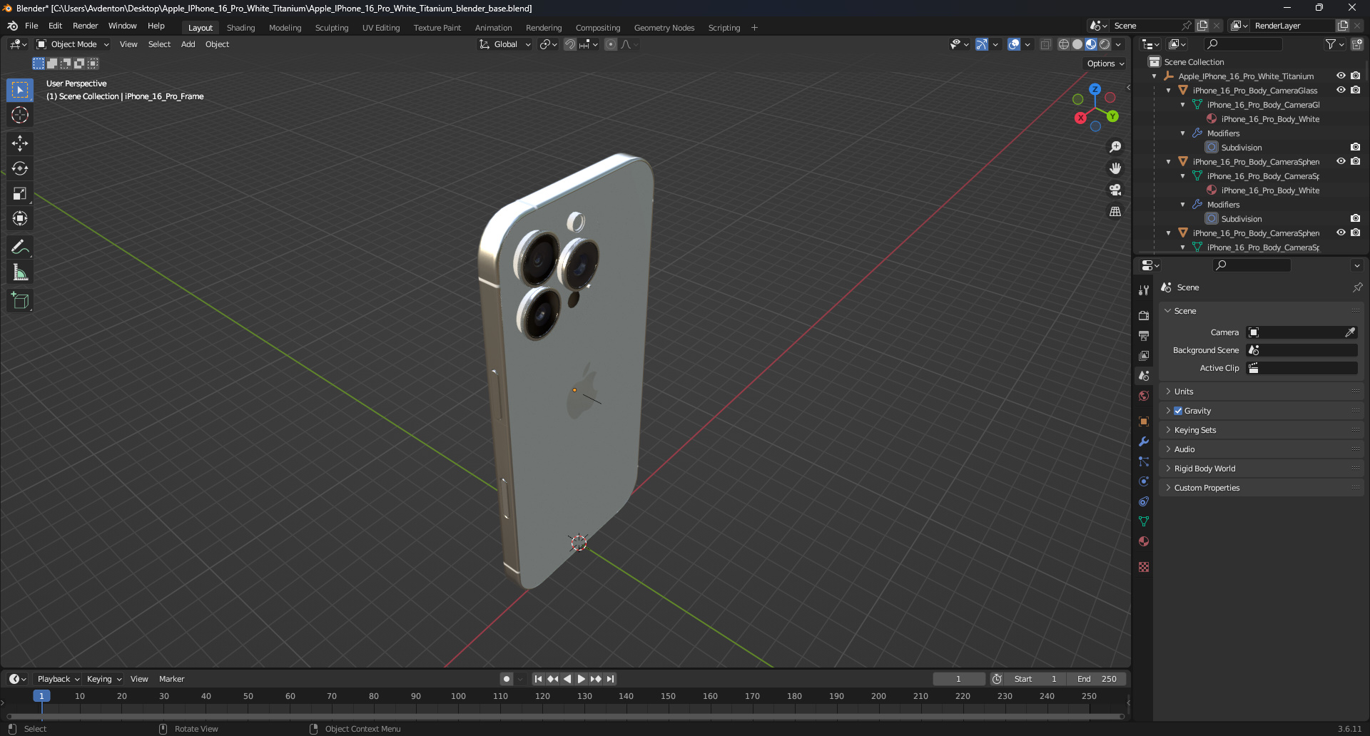Image resolution: width=1370 pixels, height=736 pixels.
Task: Select the Scale tool
Action: 20,193
